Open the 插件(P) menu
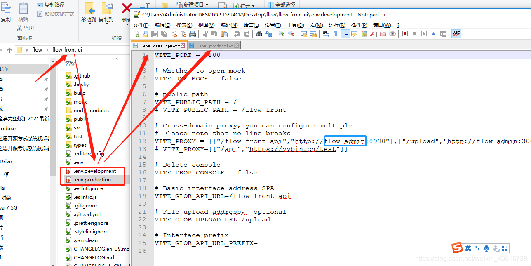531x266 pixels. point(359,25)
